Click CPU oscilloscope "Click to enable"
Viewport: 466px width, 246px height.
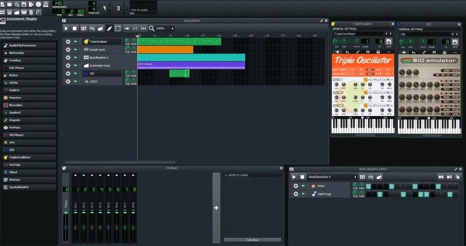click(143, 7)
